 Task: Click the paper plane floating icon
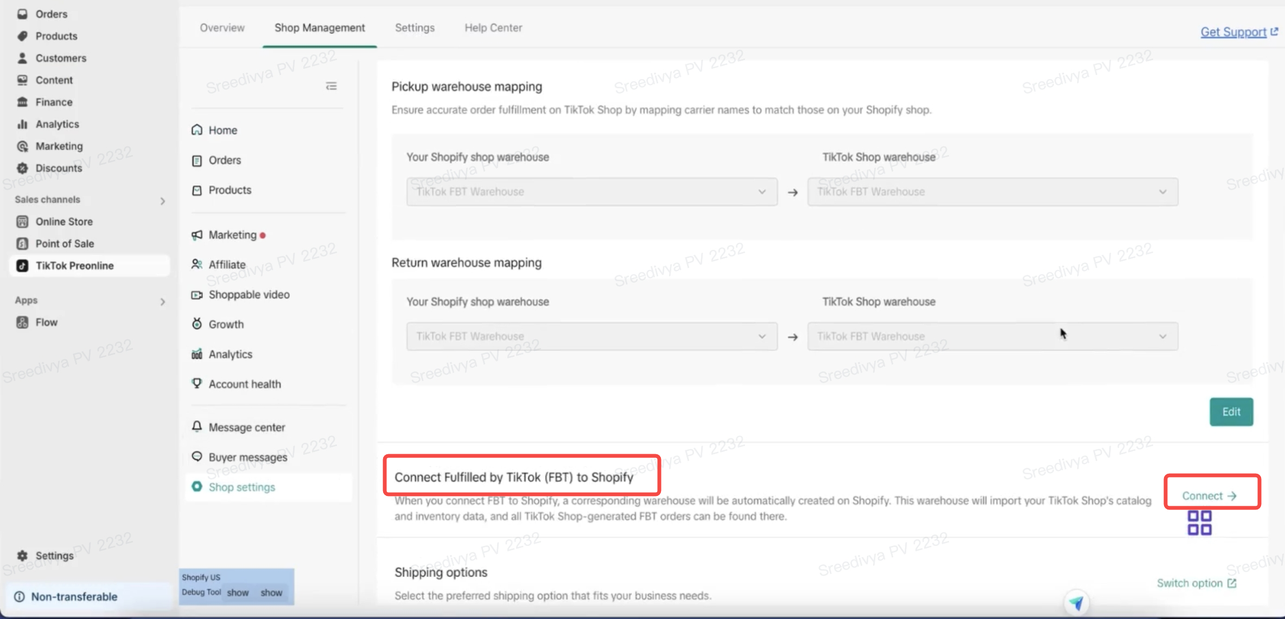[1076, 602]
